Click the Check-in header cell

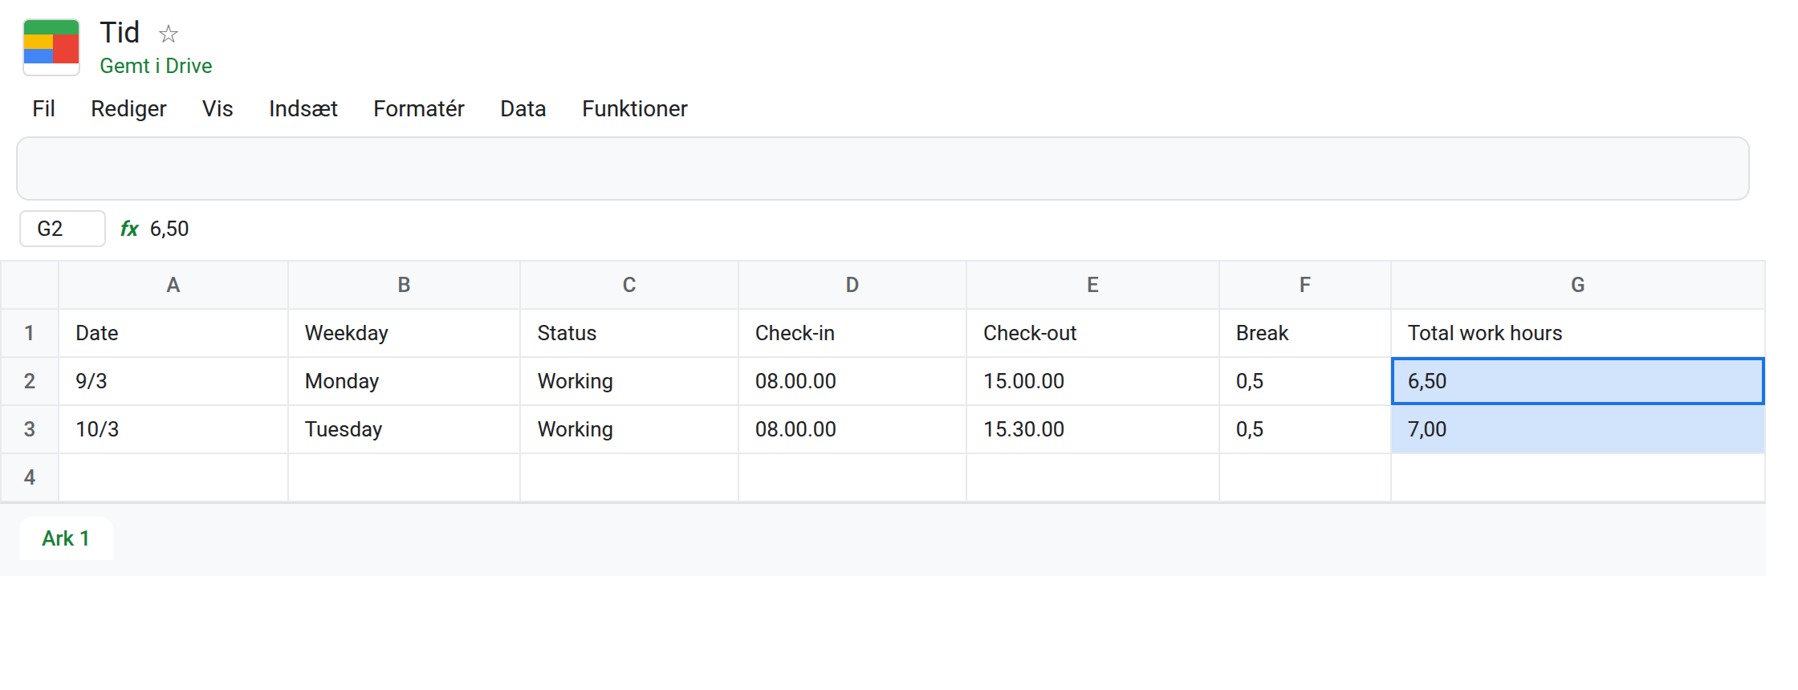point(852,333)
